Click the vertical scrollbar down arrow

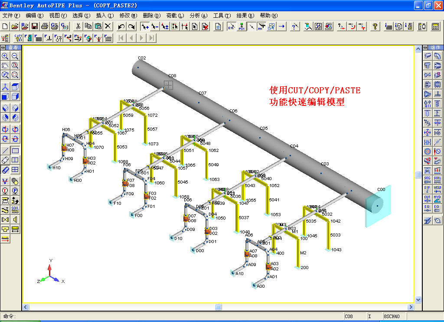click(418, 299)
